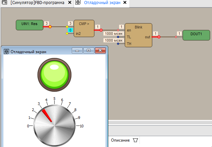
Task: Select the CMP > comparator block
Action: (83, 28)
